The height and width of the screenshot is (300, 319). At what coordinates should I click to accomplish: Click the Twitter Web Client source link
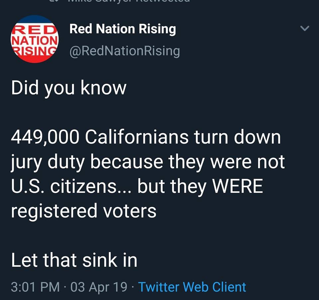192,287
